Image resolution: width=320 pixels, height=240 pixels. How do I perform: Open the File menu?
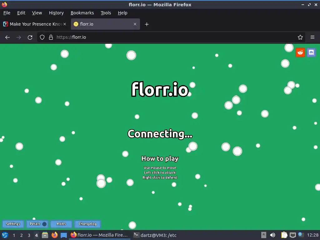click(7, 13)
